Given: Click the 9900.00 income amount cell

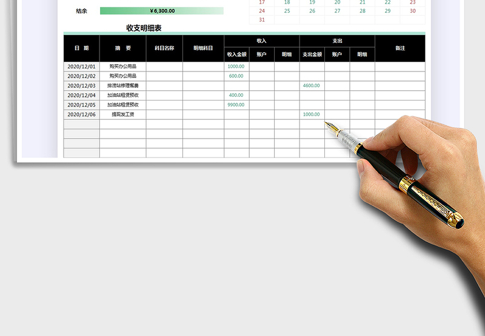Looking at the screenshot, I should 236,105.
